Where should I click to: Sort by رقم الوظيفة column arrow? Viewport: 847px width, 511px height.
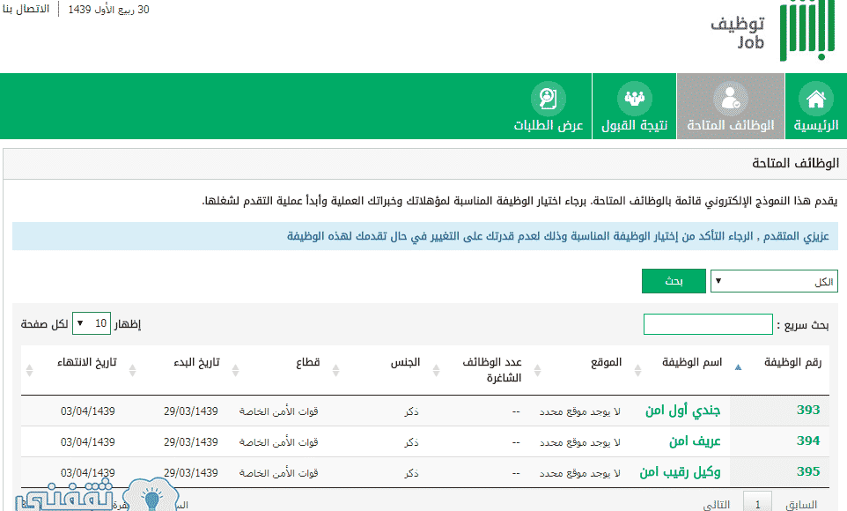point(739,367)
